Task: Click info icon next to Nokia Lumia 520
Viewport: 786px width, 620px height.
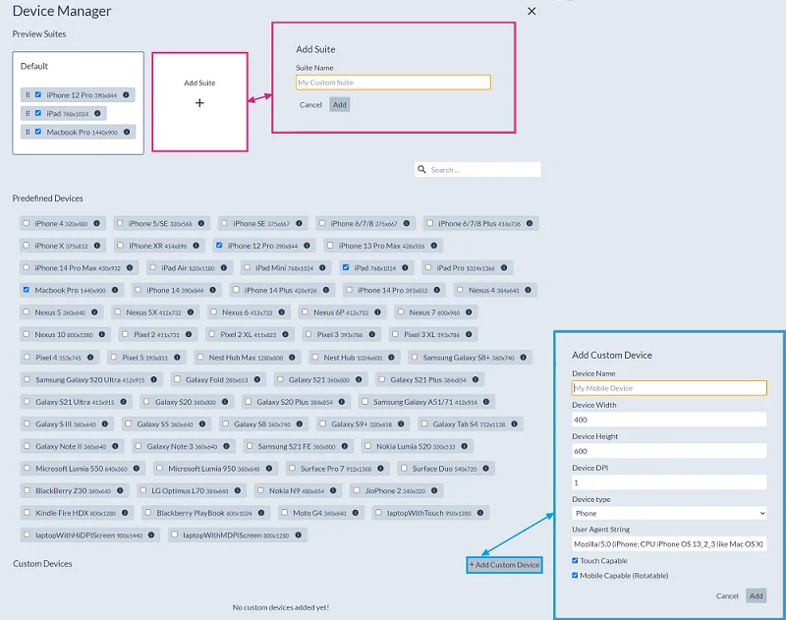Action: click(x=465, y=446)
